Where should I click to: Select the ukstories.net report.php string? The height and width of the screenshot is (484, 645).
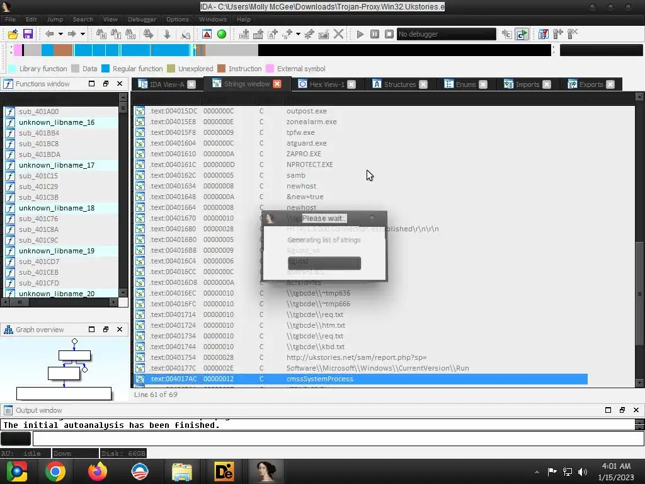pos(361,357)
